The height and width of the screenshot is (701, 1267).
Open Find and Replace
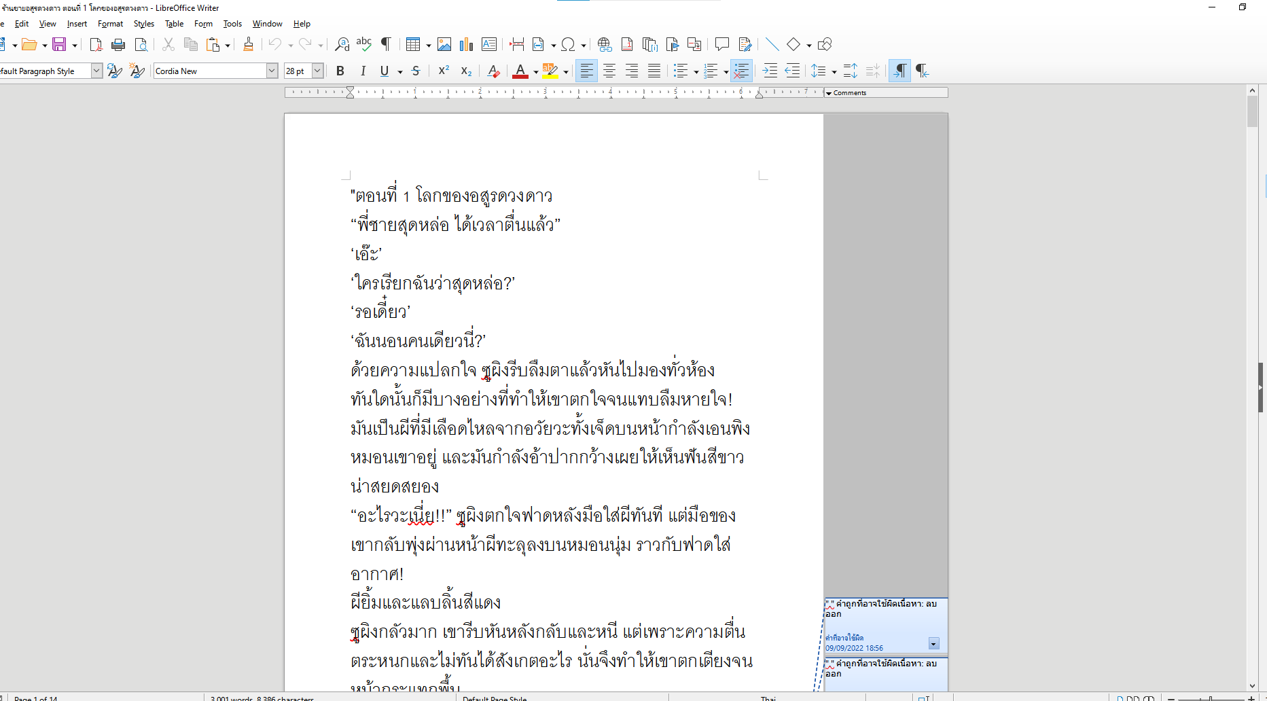click(x=342, y=45)
